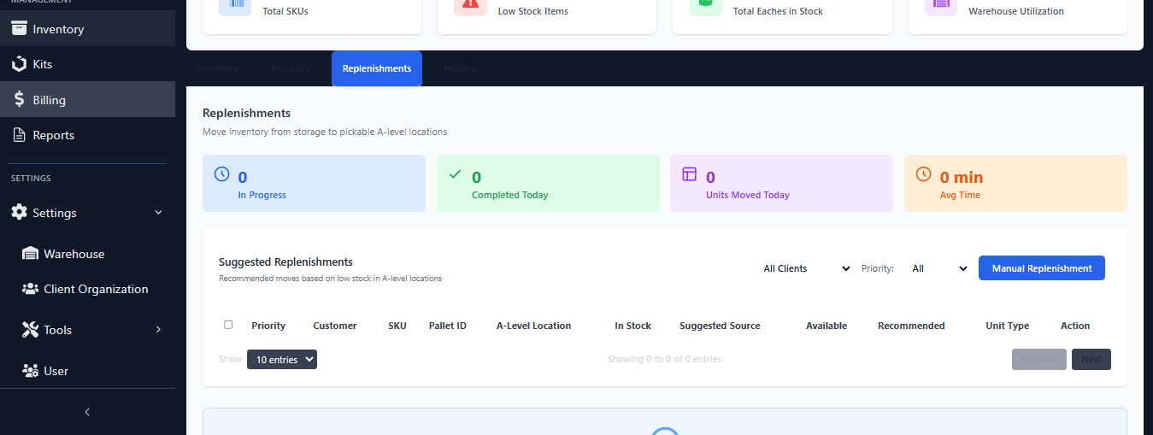Click the Client Organization people icon
This screenshot has height=435, width=1153.
[x=30, y=289]
